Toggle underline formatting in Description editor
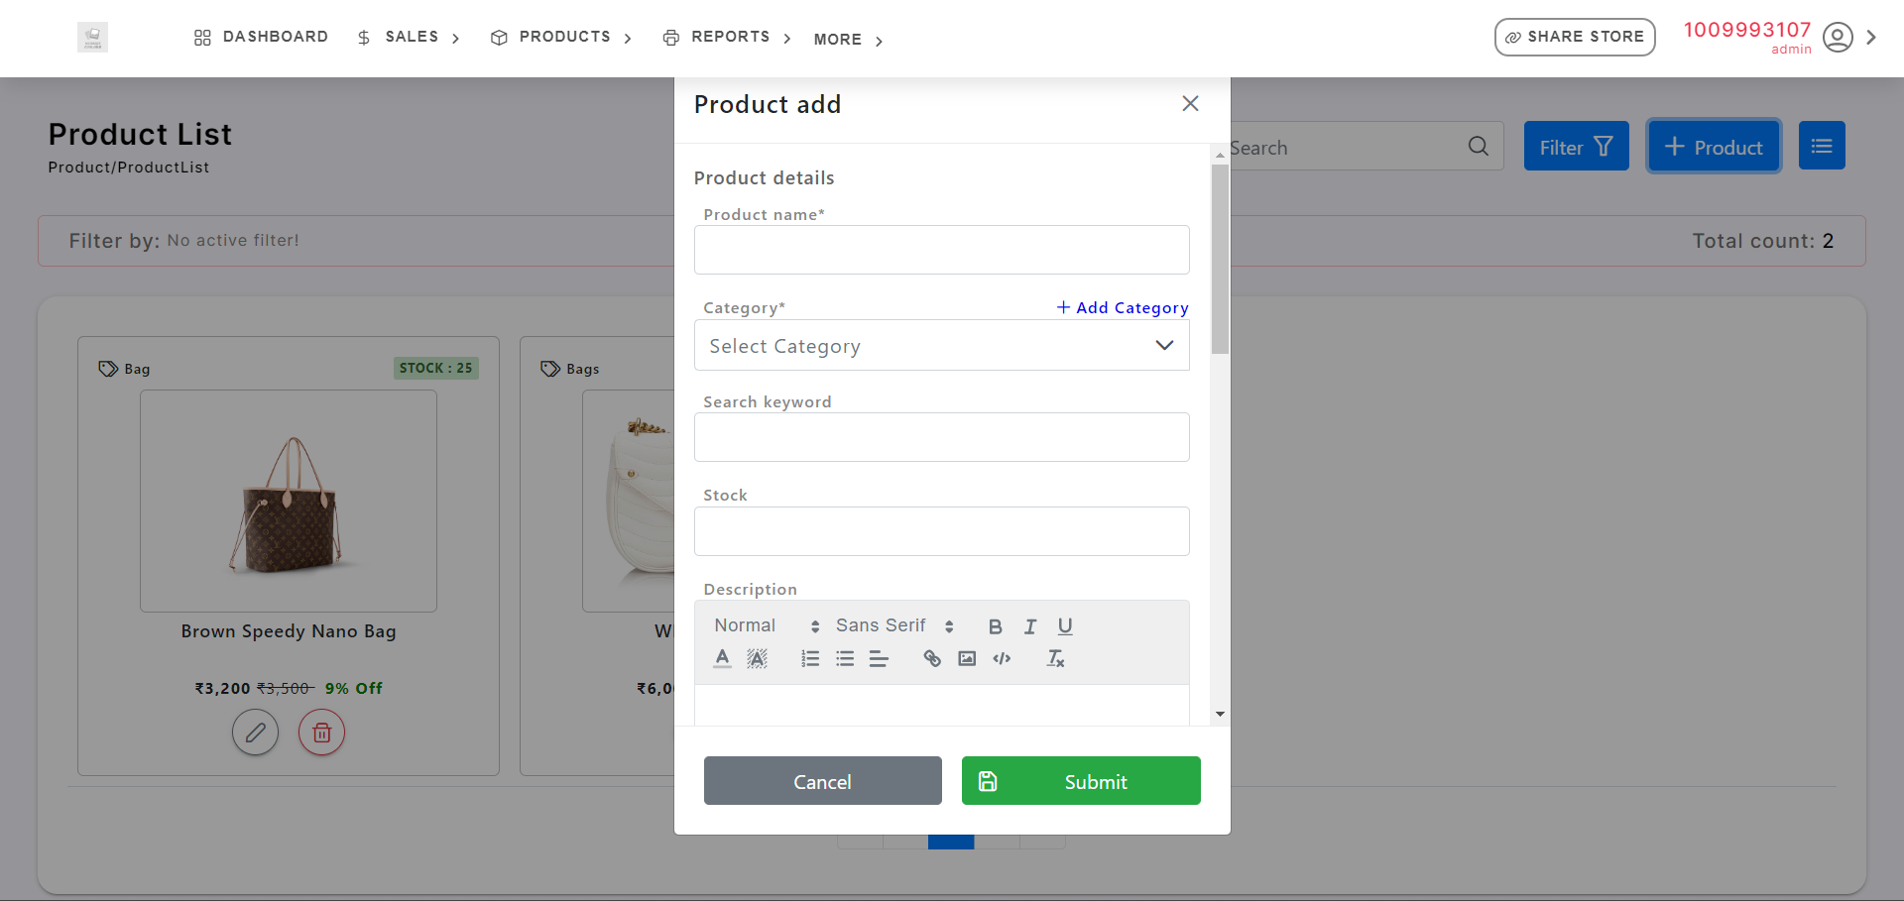This screenshot has width=1904, height=901. 1065,626
